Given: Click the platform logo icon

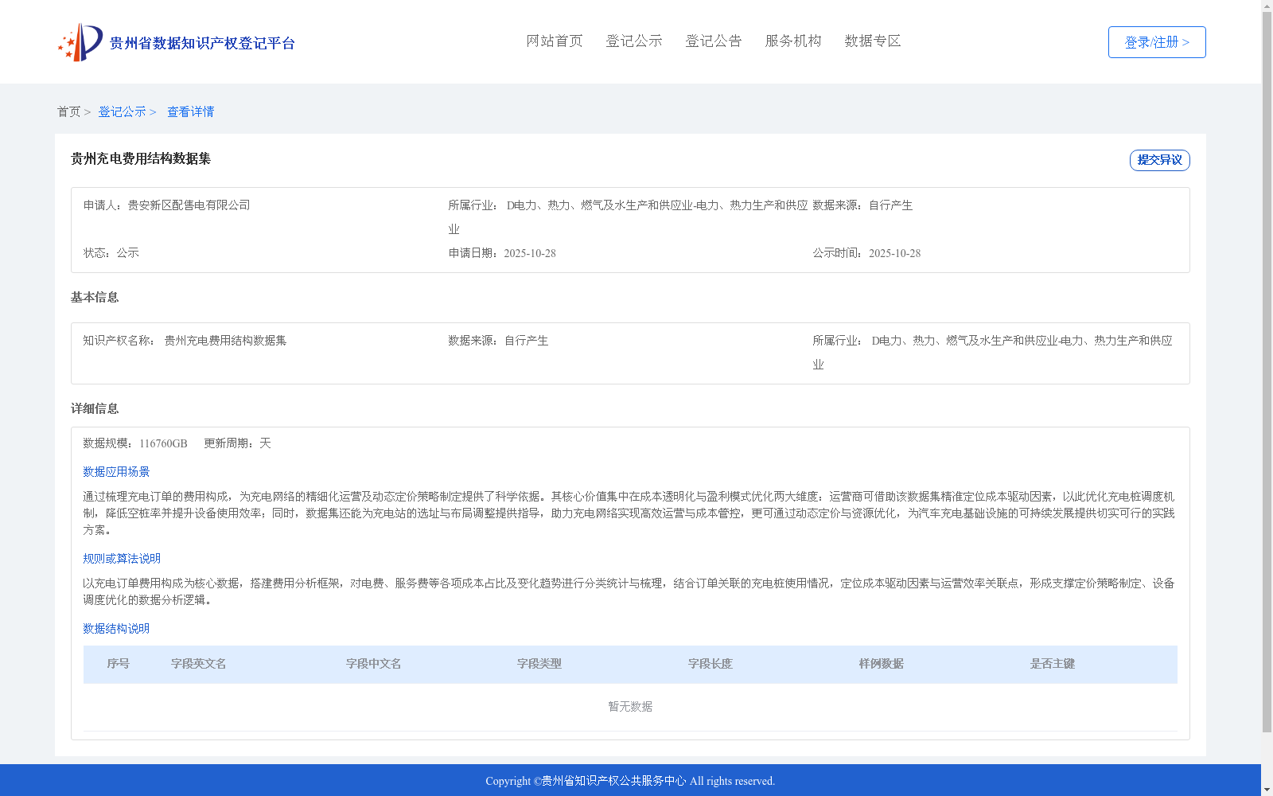Looking at the screenshot, I should tap(80, 42).
